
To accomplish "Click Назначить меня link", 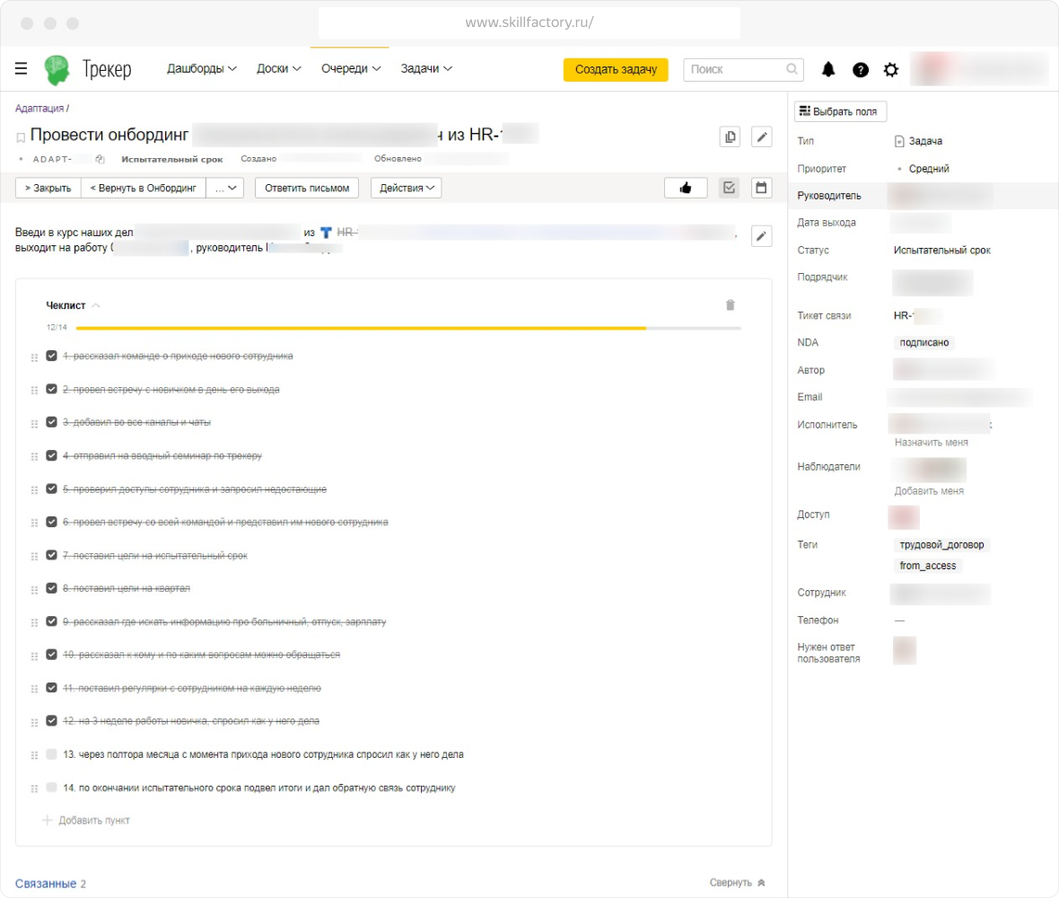I will [931, 442].
